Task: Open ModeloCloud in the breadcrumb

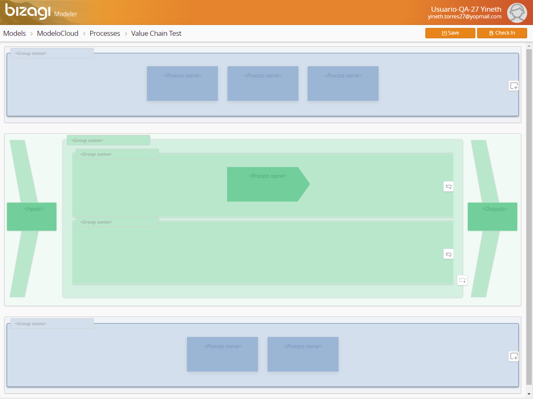Action: pyautogui.click(x=58, y=33)
